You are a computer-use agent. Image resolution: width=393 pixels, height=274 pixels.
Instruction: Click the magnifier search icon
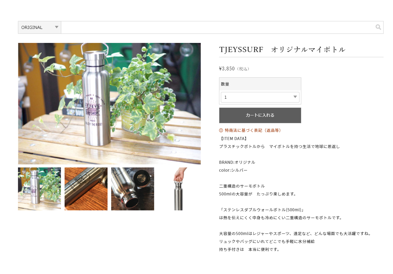378,27
